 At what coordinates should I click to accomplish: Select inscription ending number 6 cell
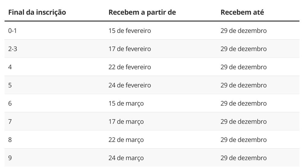click(10, 104)
